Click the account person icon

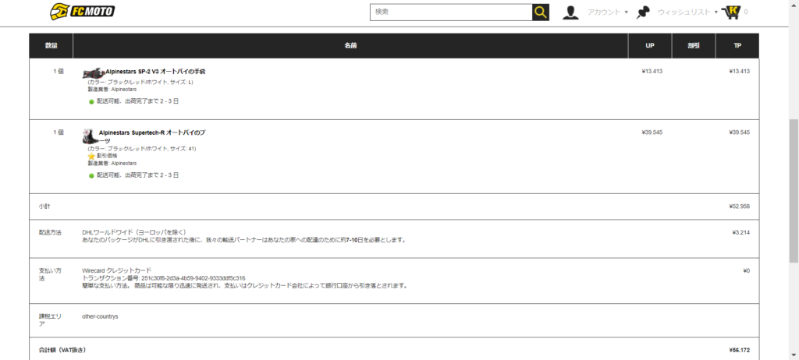point(570,12)
